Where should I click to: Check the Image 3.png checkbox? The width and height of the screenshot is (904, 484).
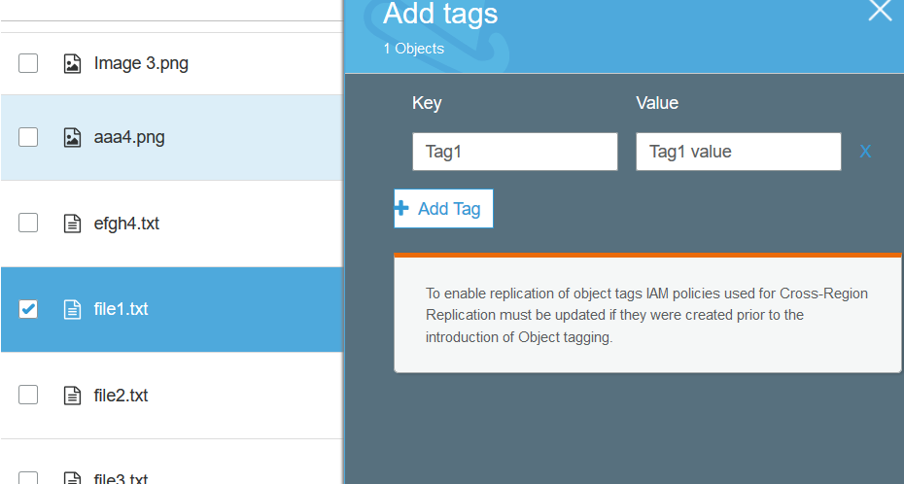click(x=29, y=64)
